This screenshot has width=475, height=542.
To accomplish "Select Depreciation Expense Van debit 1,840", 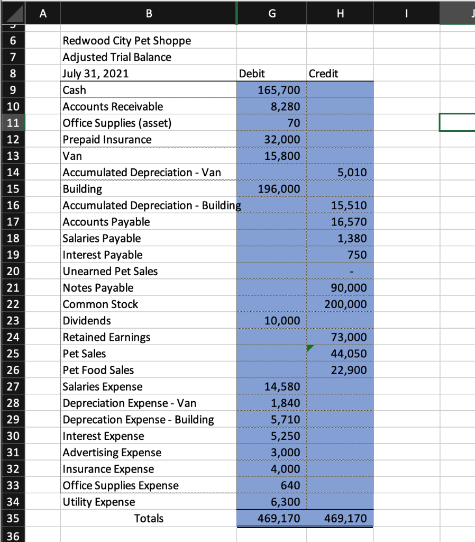I will click(271, 403).
